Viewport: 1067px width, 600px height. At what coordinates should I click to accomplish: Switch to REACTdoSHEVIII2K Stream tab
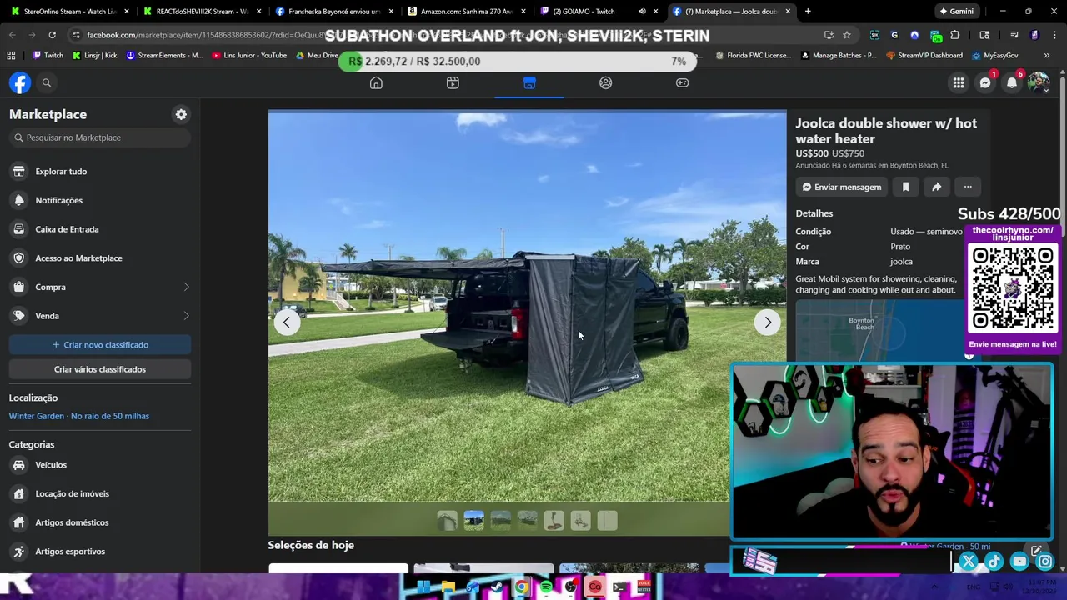click(202, 12)
